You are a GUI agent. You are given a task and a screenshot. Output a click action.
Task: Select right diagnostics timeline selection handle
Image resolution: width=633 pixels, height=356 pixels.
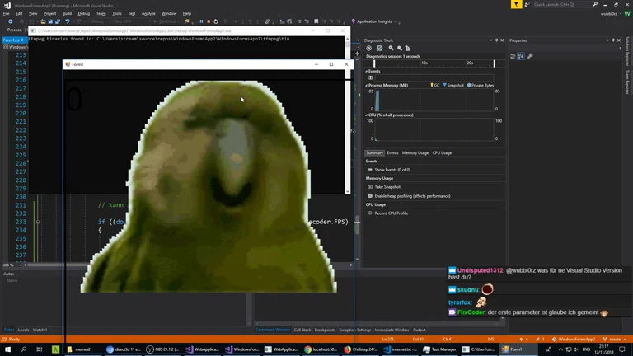tap(495, 63)
